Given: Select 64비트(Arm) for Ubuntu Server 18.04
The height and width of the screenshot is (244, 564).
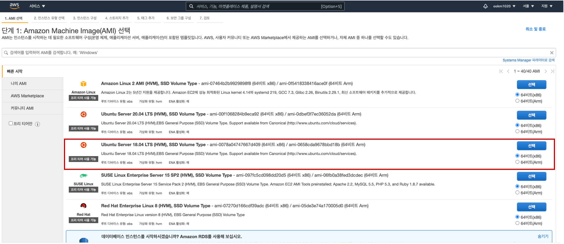Looking at the screenshot, I should click(517, 162).
